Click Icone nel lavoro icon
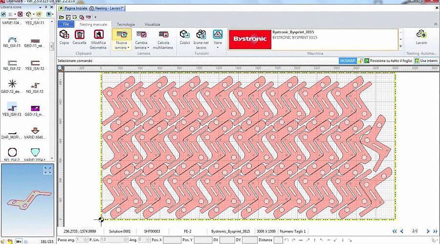 tap(201, 35)
